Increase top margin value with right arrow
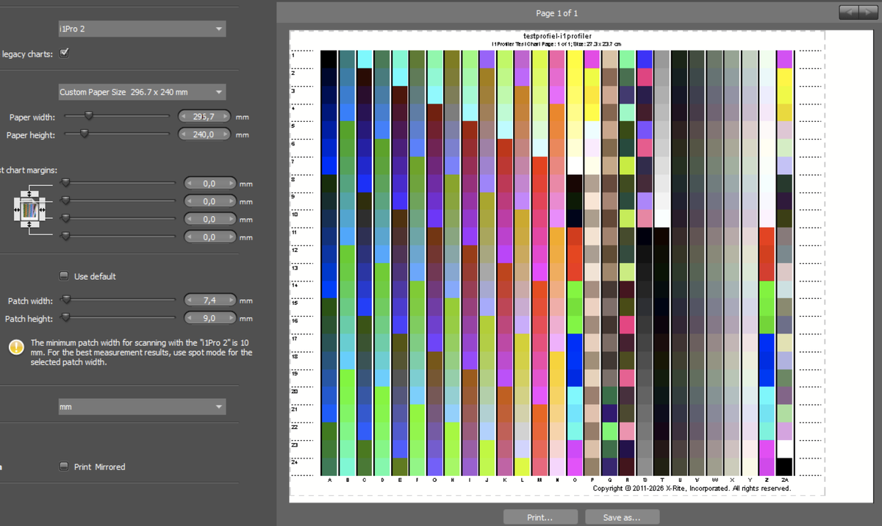 pyautogui.click(x=232, y=184)
